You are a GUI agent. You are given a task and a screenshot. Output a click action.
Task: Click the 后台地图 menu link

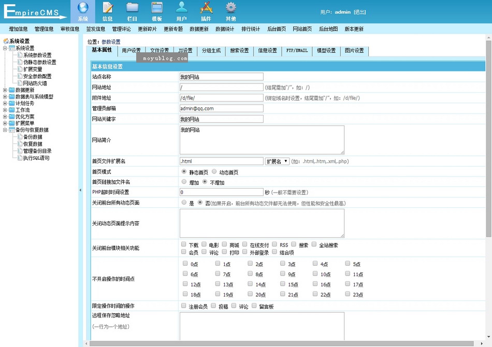point(328,29)
